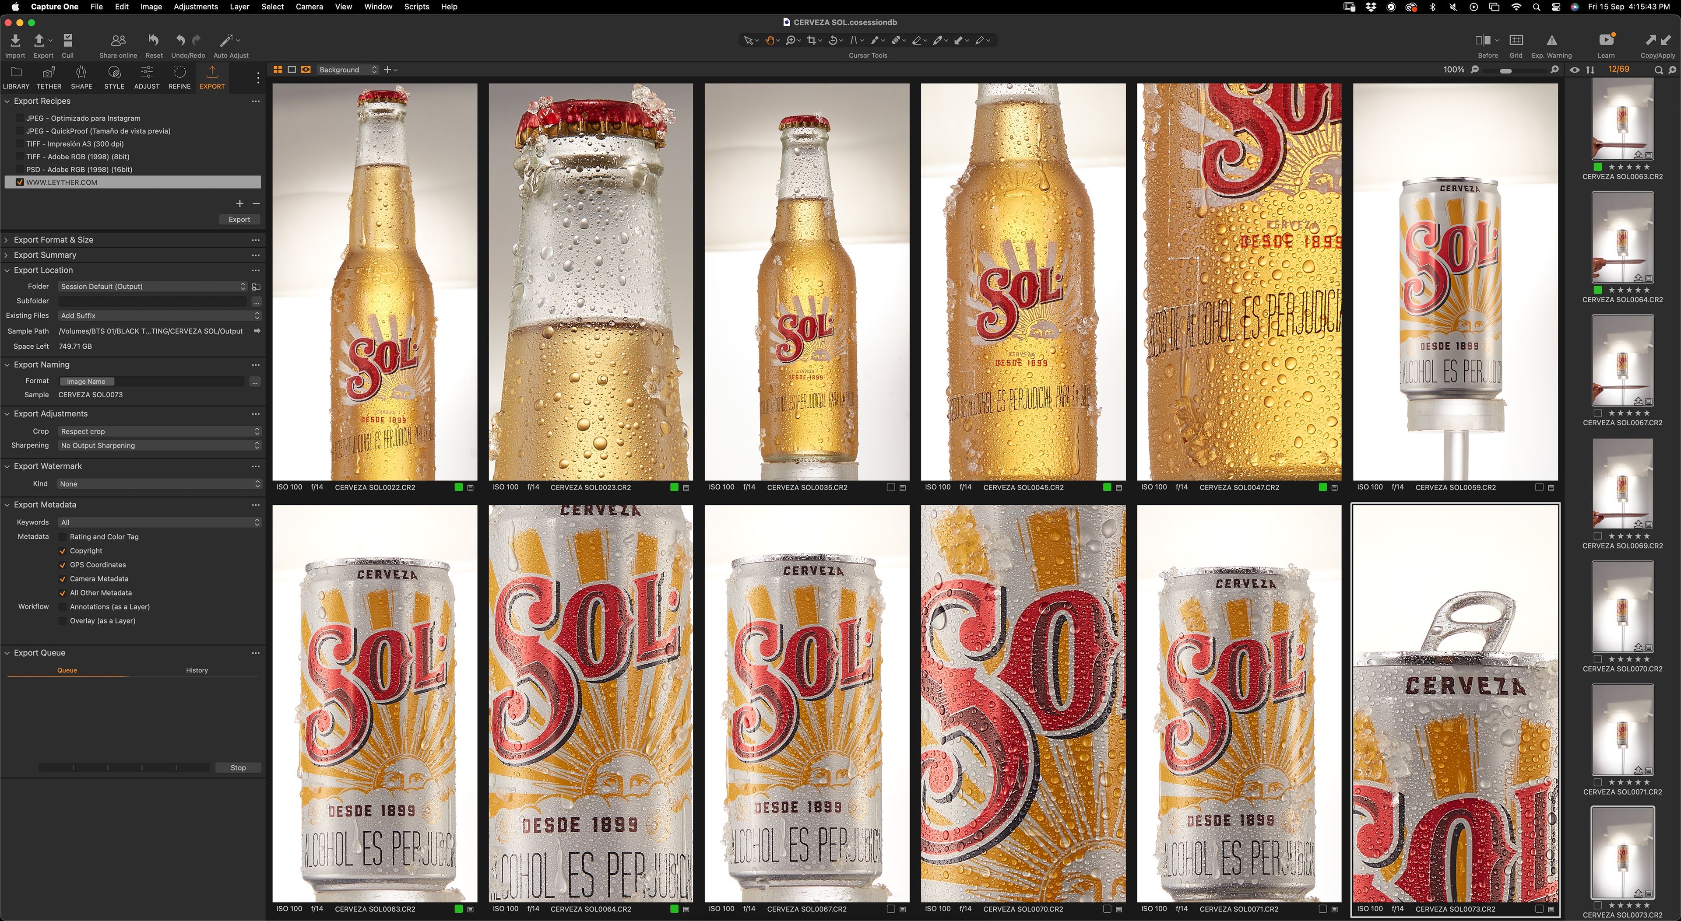
Task: Open the Existing Files Add Suffix dropdown
Action: click(x=160, y=316)
